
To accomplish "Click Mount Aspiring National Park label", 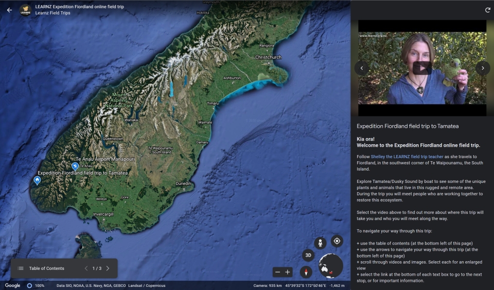I will pyautogui.click(x=119, y=100).
